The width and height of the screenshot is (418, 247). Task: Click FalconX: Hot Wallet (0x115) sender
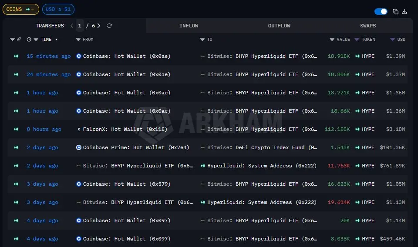click(x=125, y=129)
